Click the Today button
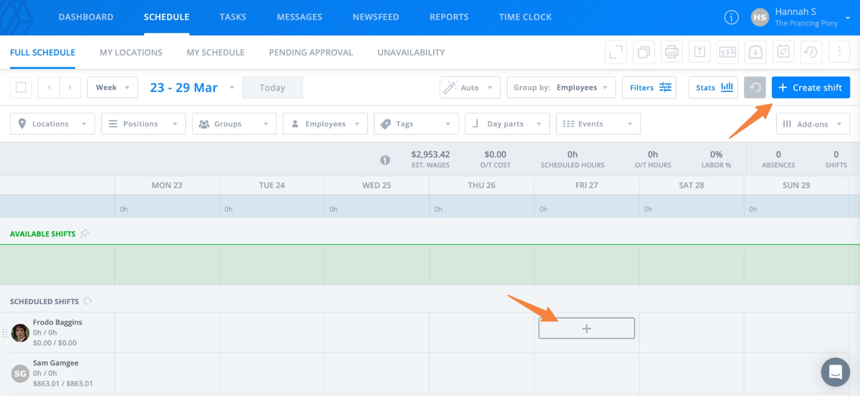The width and height of the screenshot is (860, 396). [x=272, y=88]
